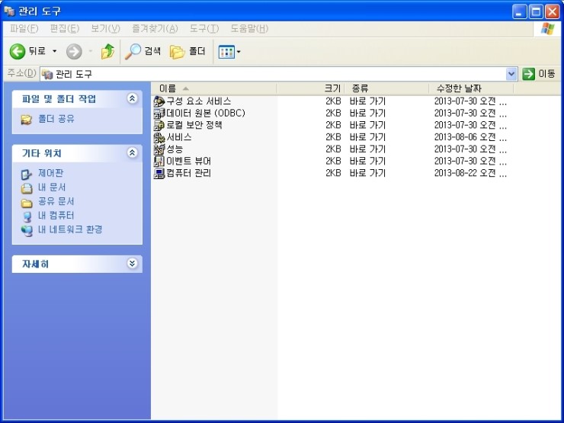Open the 파일(F) menu
The height and width of the screenshot is (423, 564).
coord(24,29)
